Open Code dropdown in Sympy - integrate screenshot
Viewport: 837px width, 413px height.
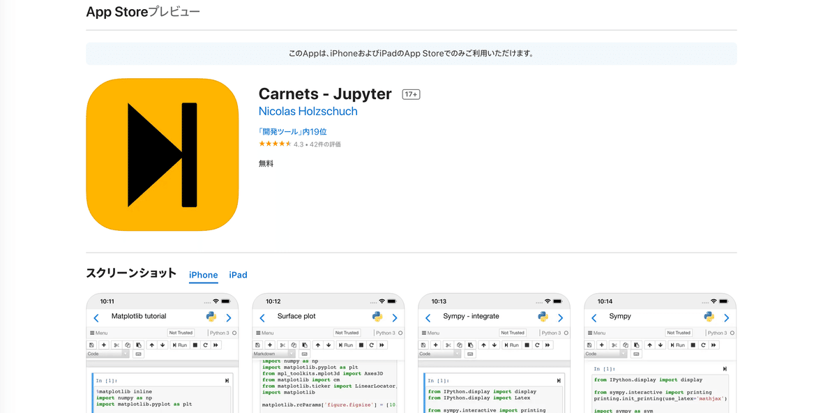[x=439, y=354]
